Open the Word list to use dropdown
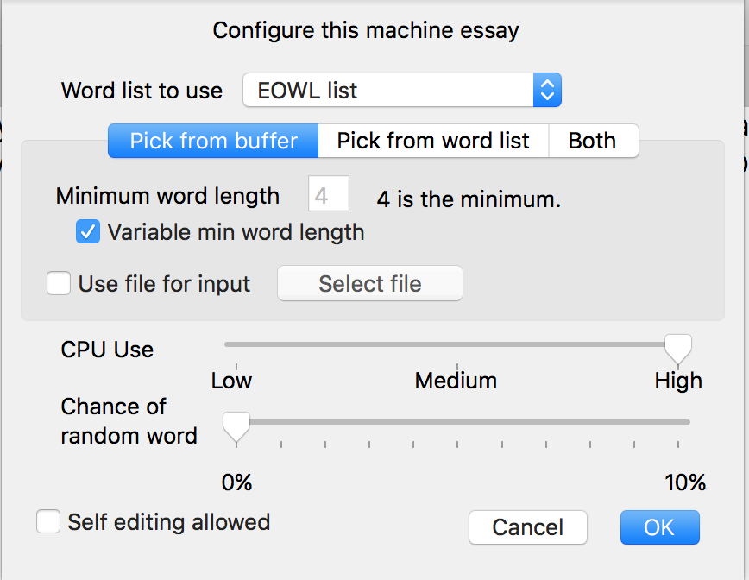The width and height of the screenshot is (749, 580). point(402,90)
